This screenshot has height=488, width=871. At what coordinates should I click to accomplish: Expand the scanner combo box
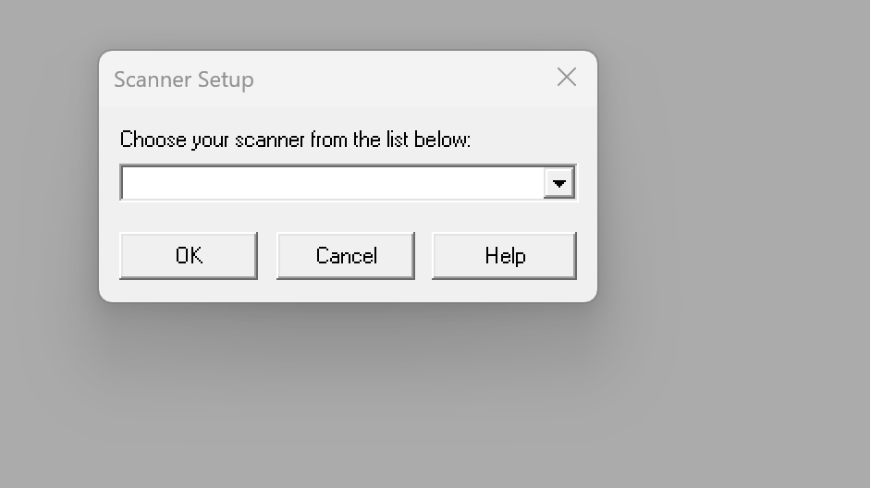(x=558, y=183)
